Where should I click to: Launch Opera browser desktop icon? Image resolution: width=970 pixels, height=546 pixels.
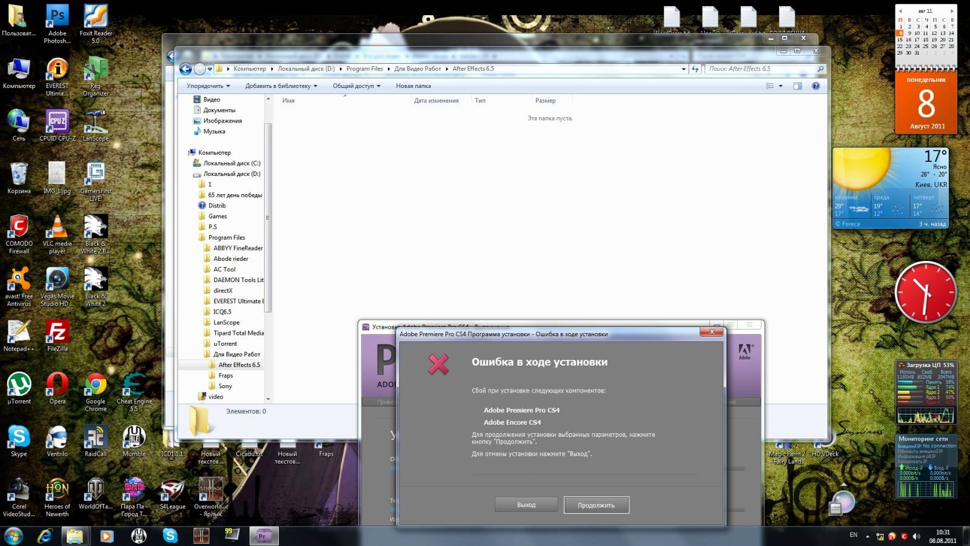point(57,388)
